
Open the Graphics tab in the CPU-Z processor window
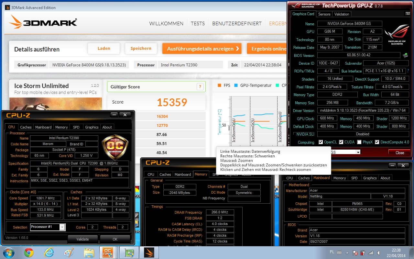[92, 127]
